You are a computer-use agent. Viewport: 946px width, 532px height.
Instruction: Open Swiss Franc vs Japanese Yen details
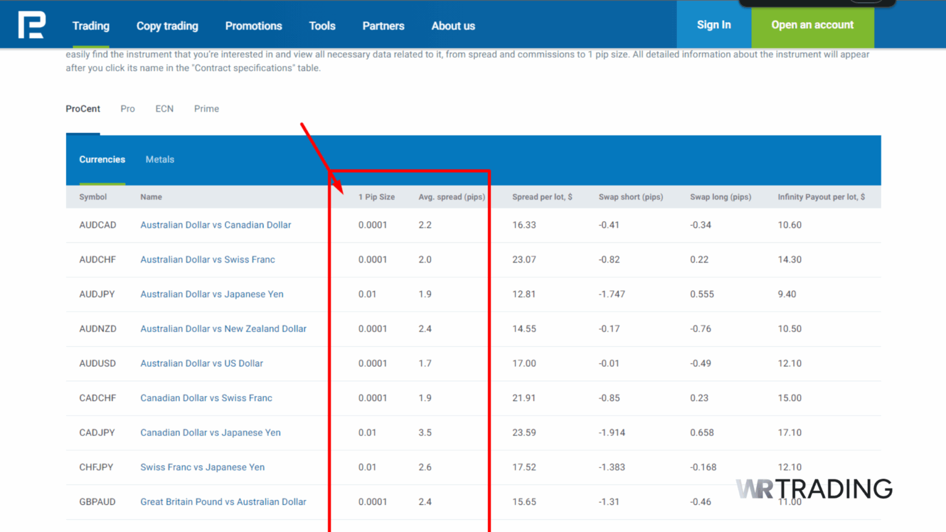(x=202, y=467)
